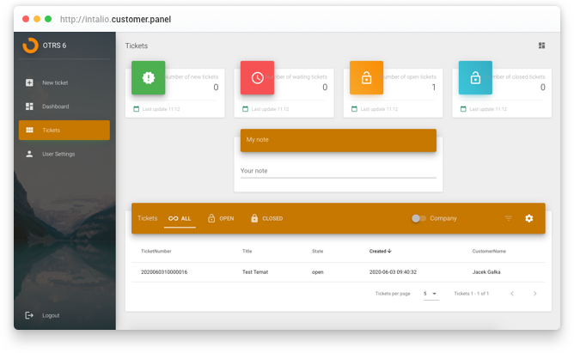
Task: Click the Your note input field
Action: [339, 171]
